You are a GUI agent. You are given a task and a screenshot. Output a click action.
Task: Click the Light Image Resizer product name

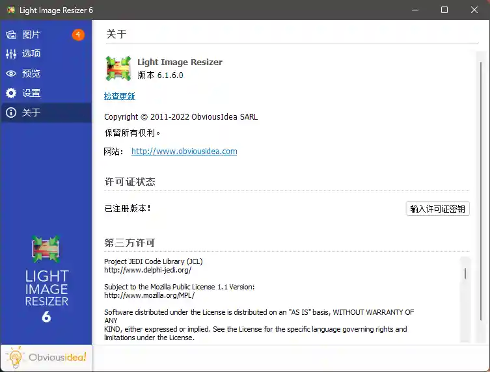pyautogui.click(x=180, y=62)
